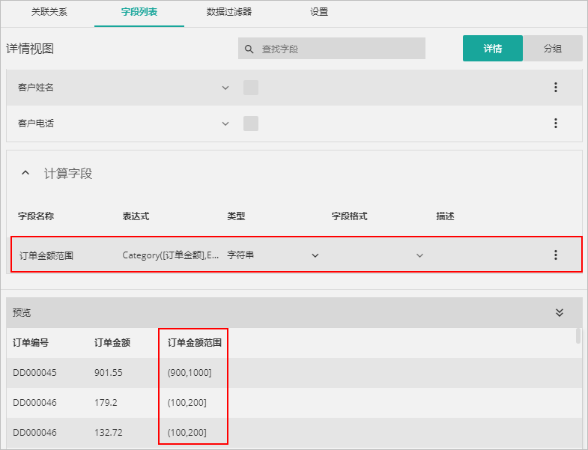The image size is (588, 450).
Task: Switch to the 关联关系 tab
Action: tap(49, 13)
